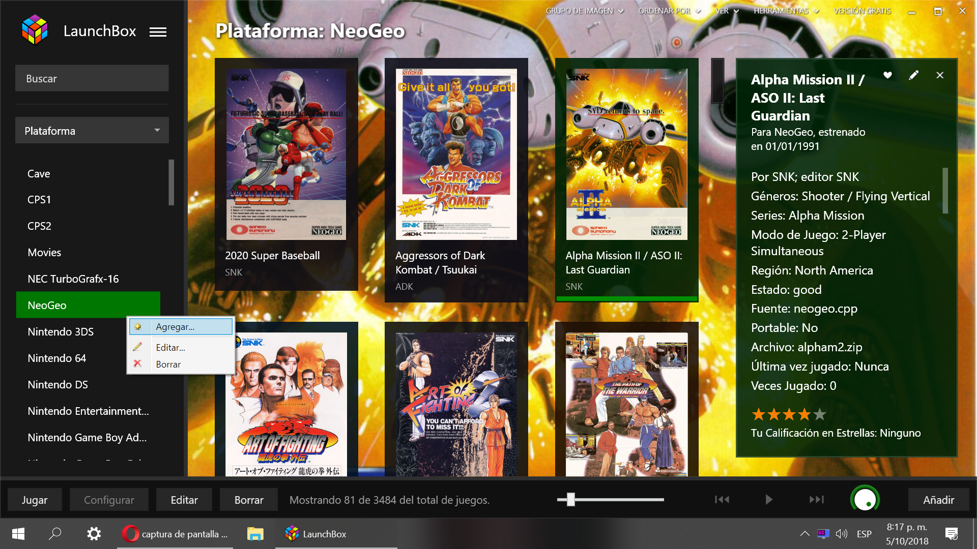Click ESP input language indicator
This screenshot has width=977, height=549.
(x=864, y=534)
